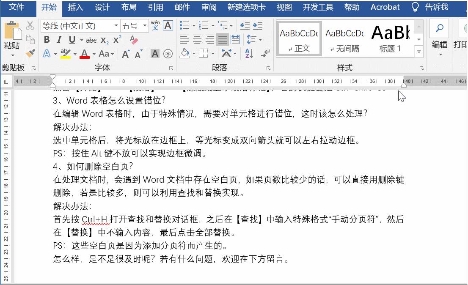Increase font size with the grow font icon
This screenshot has height=285, width=468.
[x=125, y=54]
